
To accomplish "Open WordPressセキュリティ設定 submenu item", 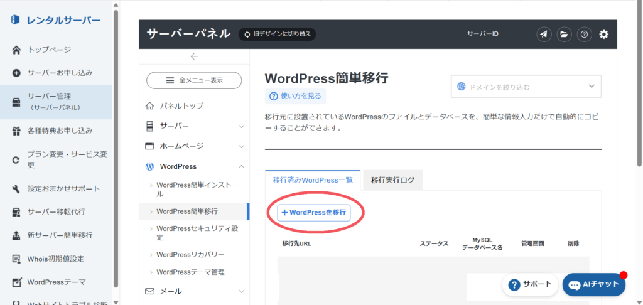I will tap(197, 233).
